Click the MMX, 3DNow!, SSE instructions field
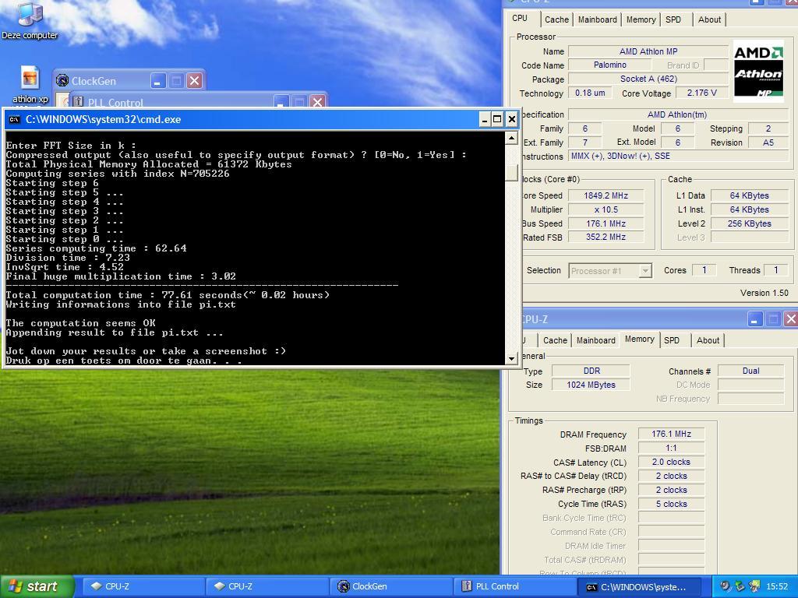The height and width of the screenshot is (598, 798). pos(678,156)
